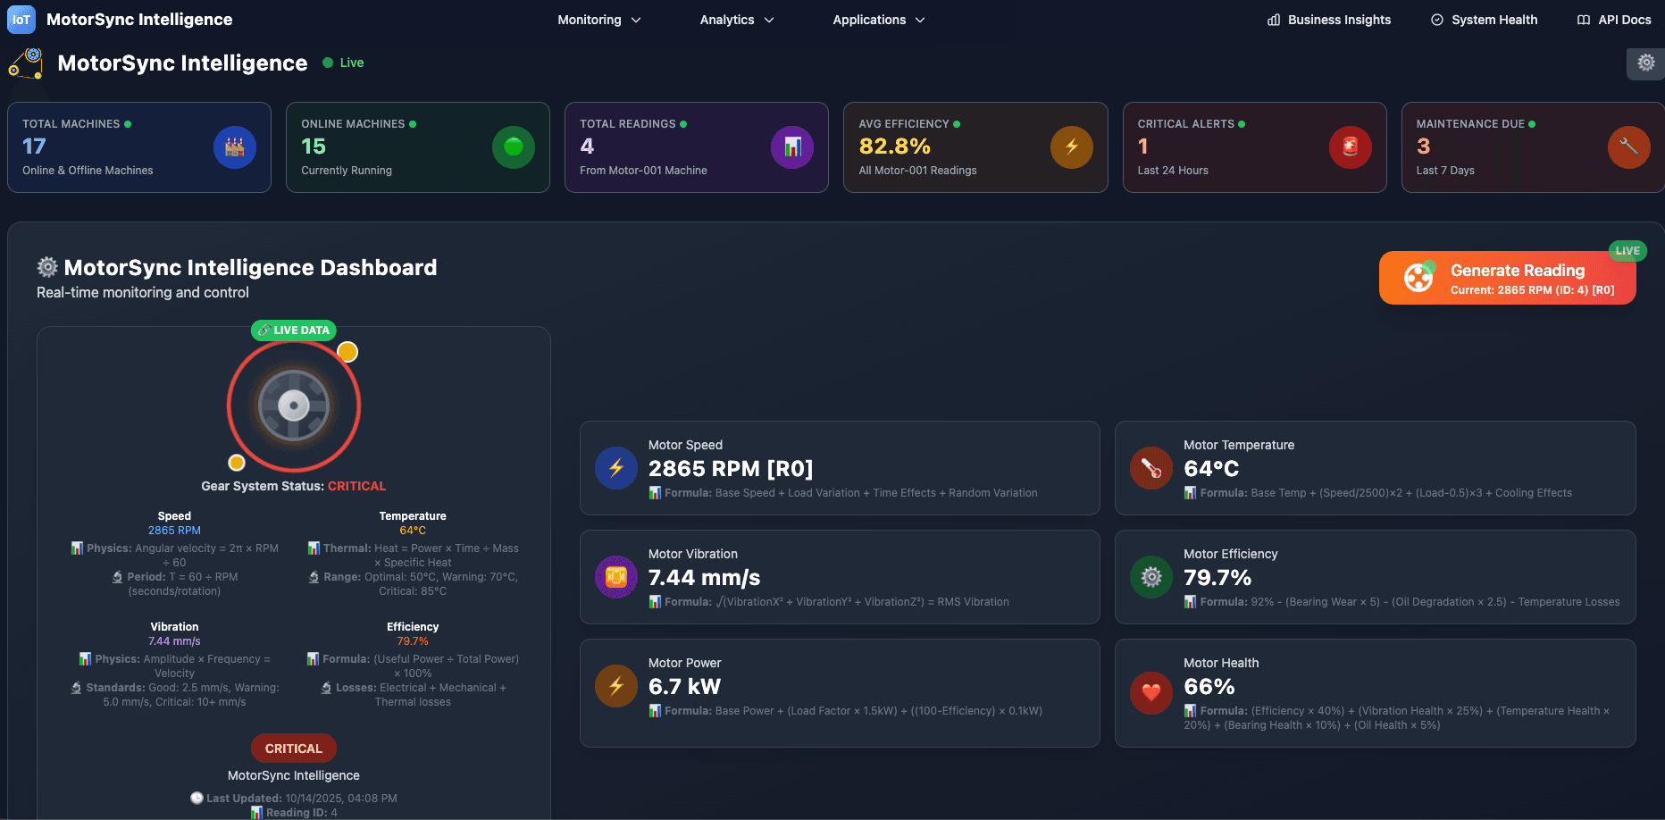Expand the Analytics dropdown
The image size is (1665, 820).
(x=736, y=19)
